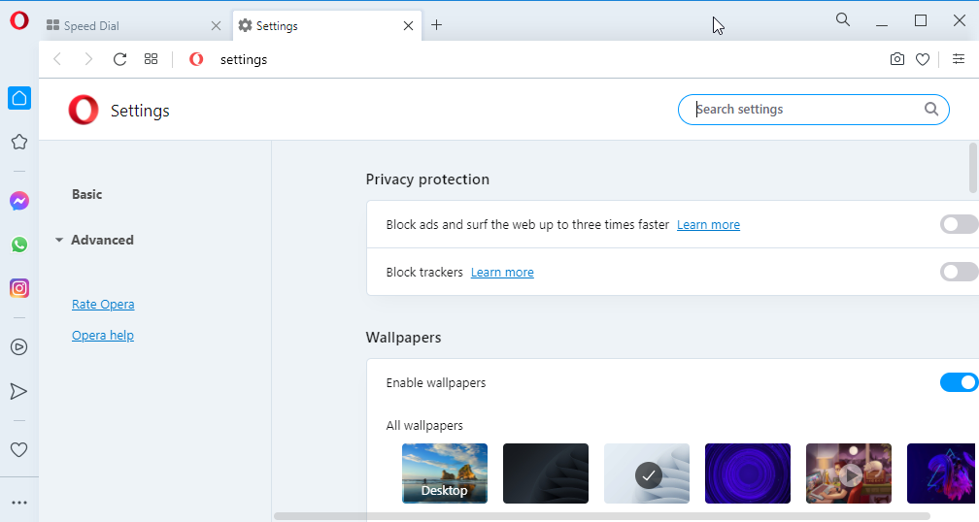Click the Settings page Opera logo
This screenshot has height=522, width=979.
[x=84, y=110]
